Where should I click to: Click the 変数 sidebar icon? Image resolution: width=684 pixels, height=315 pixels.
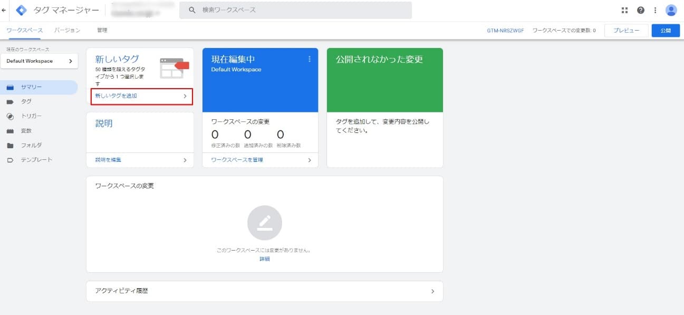(10, 131)
